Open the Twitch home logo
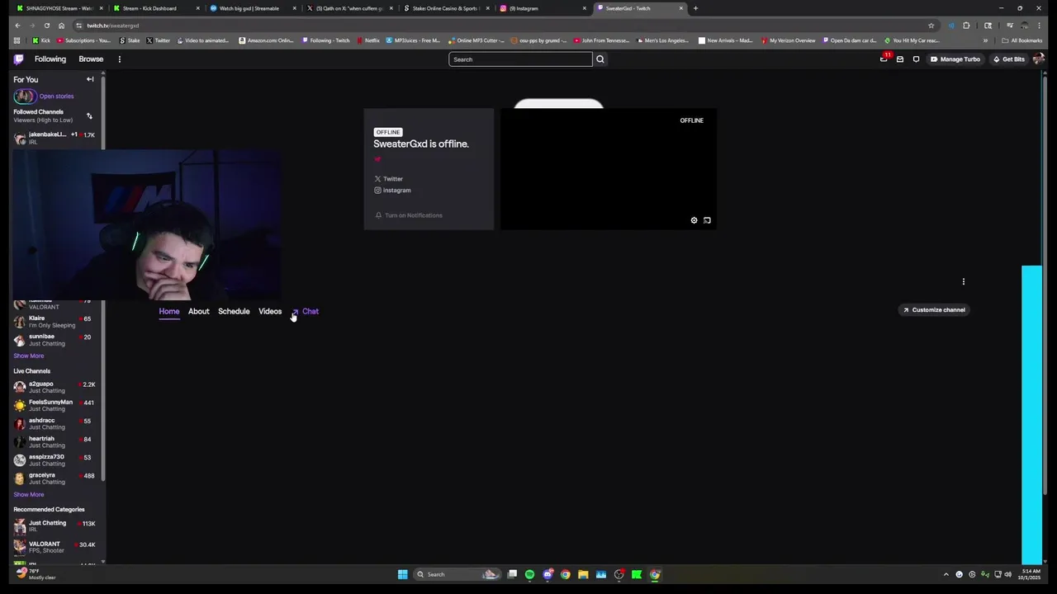The height and width of the screenshot is (594, 1057). click(x=18, y=59)
